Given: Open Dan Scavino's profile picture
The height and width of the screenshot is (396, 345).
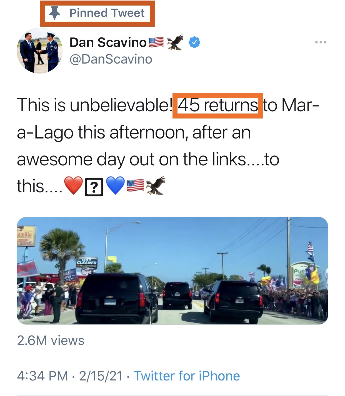Looking at the screenshot, I should coord(39,51).
